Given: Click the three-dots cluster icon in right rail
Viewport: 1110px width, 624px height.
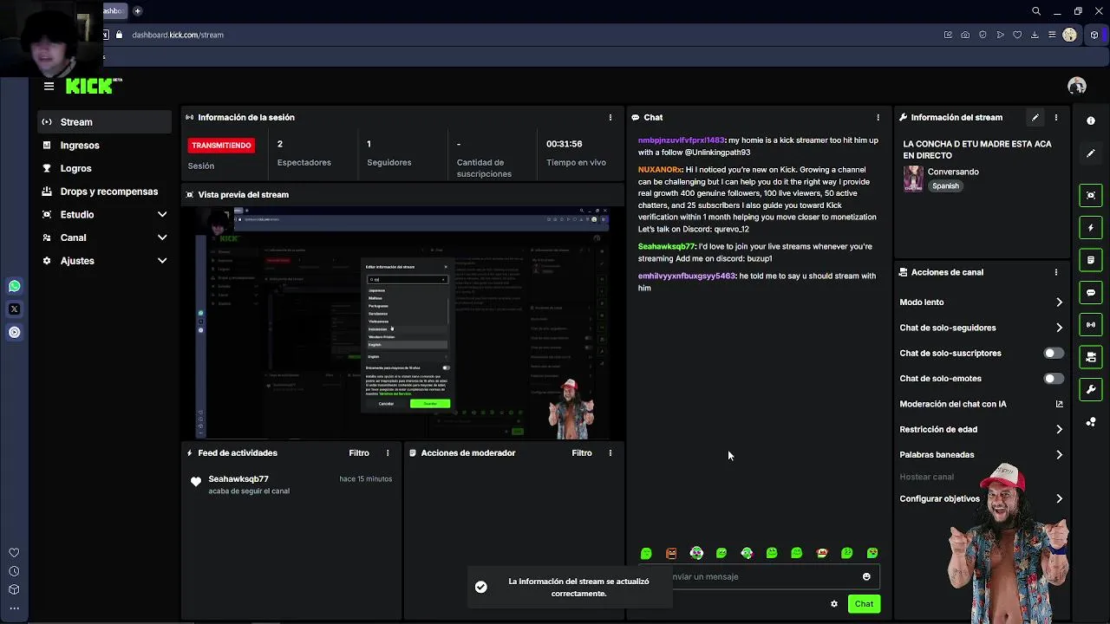Looking at the screenshot, I should pos(1091,422).
